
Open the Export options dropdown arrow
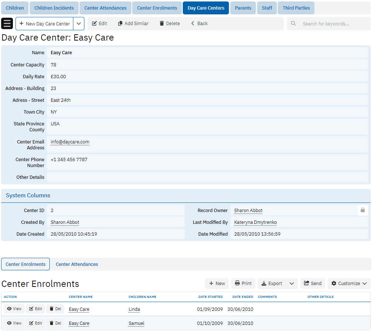(x=292, y=284)
